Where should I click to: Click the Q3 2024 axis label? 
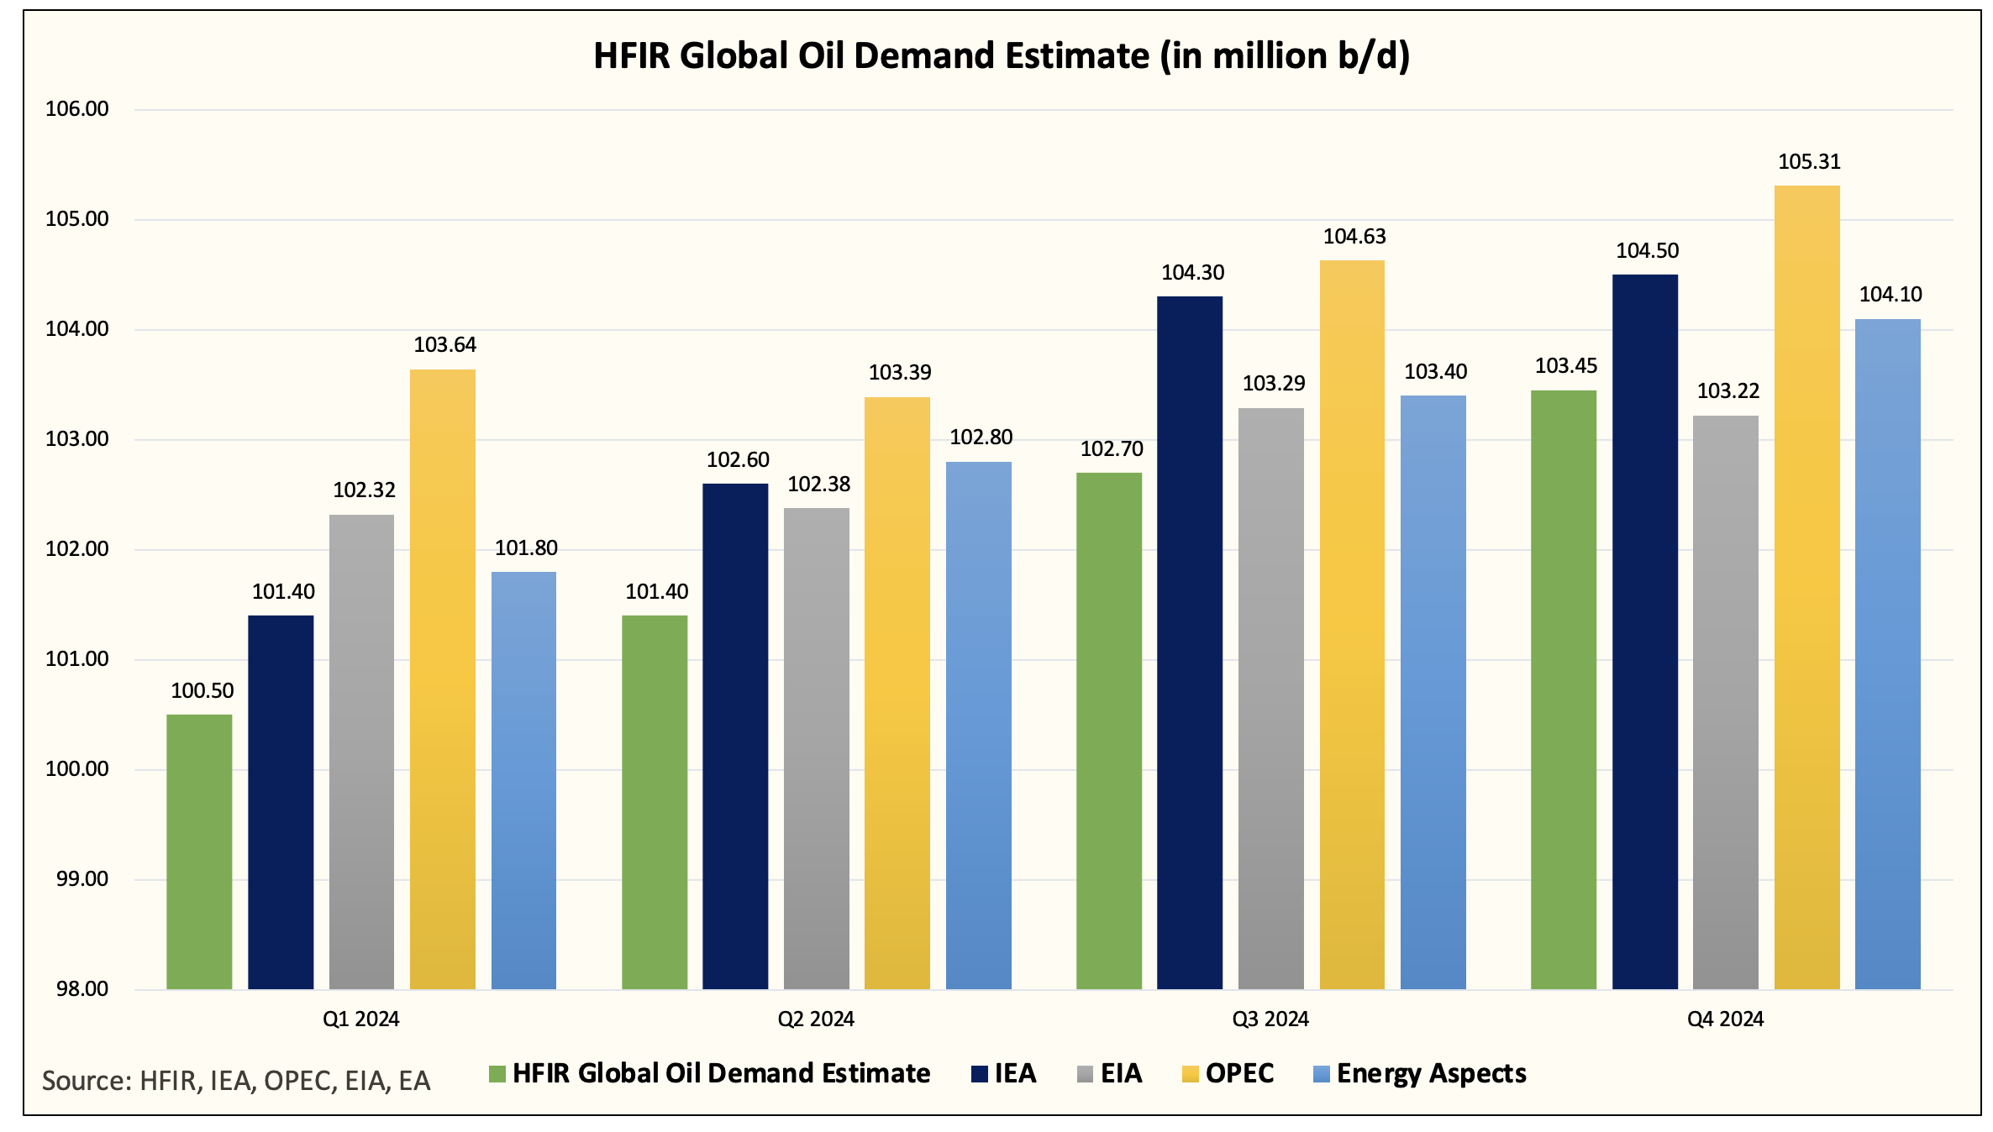coord(1270,1019)
